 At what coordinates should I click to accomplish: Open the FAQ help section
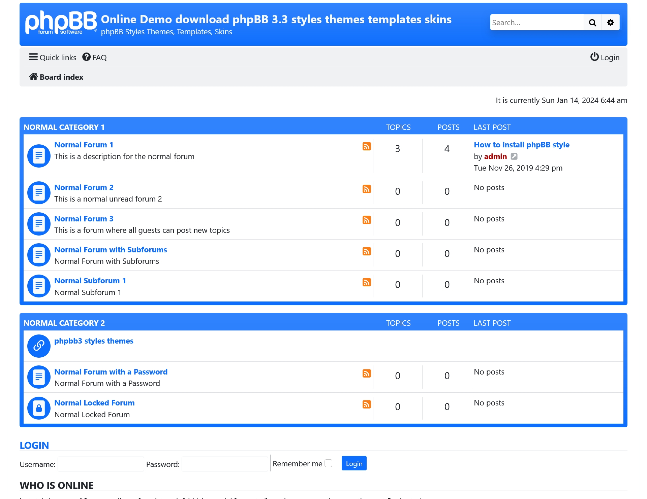pyautogui.click(x=94, y=57)
